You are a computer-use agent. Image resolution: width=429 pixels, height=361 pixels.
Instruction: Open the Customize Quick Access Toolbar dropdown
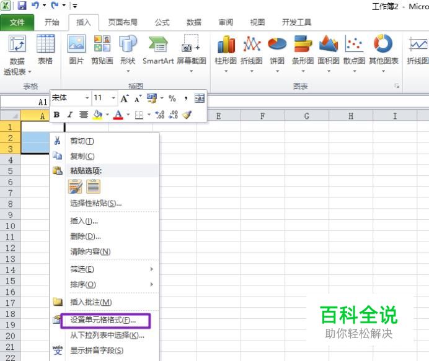pyautogui.click(x=74, y=6)
